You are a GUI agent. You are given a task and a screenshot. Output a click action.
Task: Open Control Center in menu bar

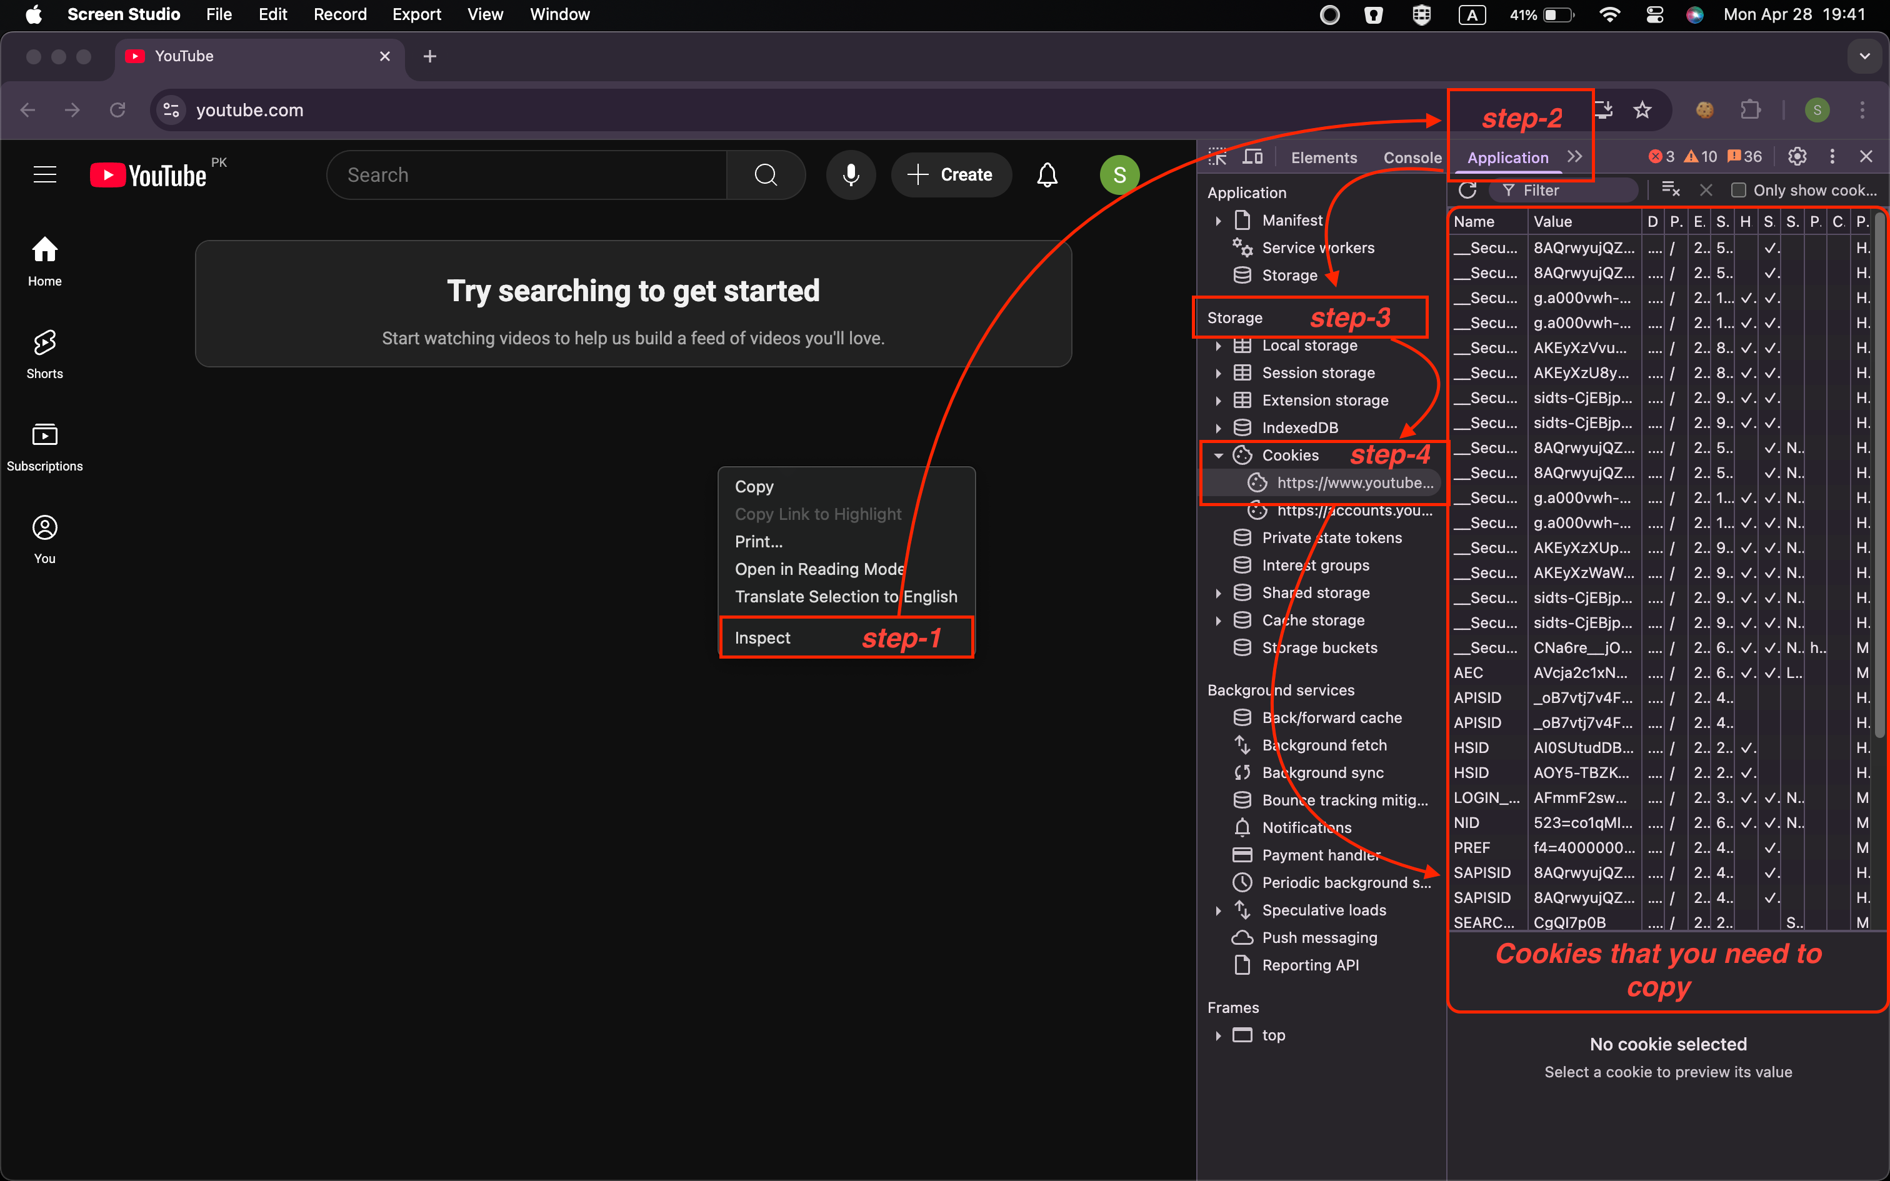[1654, 14]
